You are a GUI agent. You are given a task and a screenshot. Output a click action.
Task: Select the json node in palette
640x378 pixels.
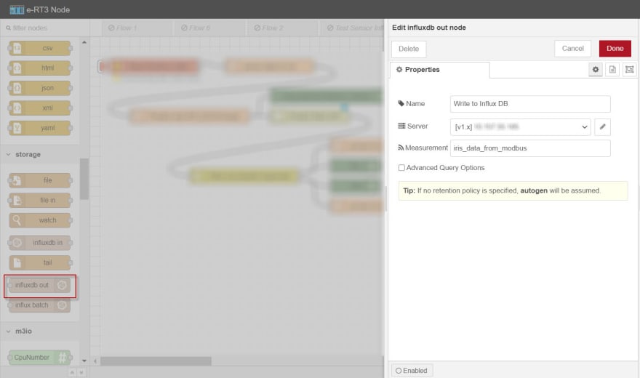pos(39,88)
